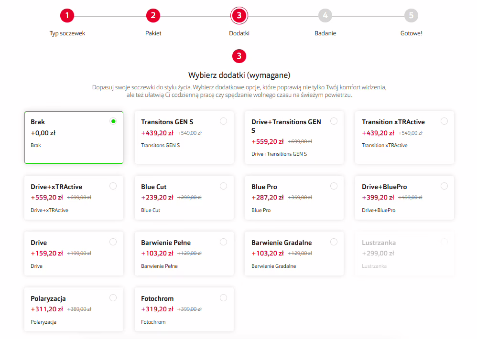
Task: Select the Drive+BluePro add-on card title
Action: click(x=384, y=187)
